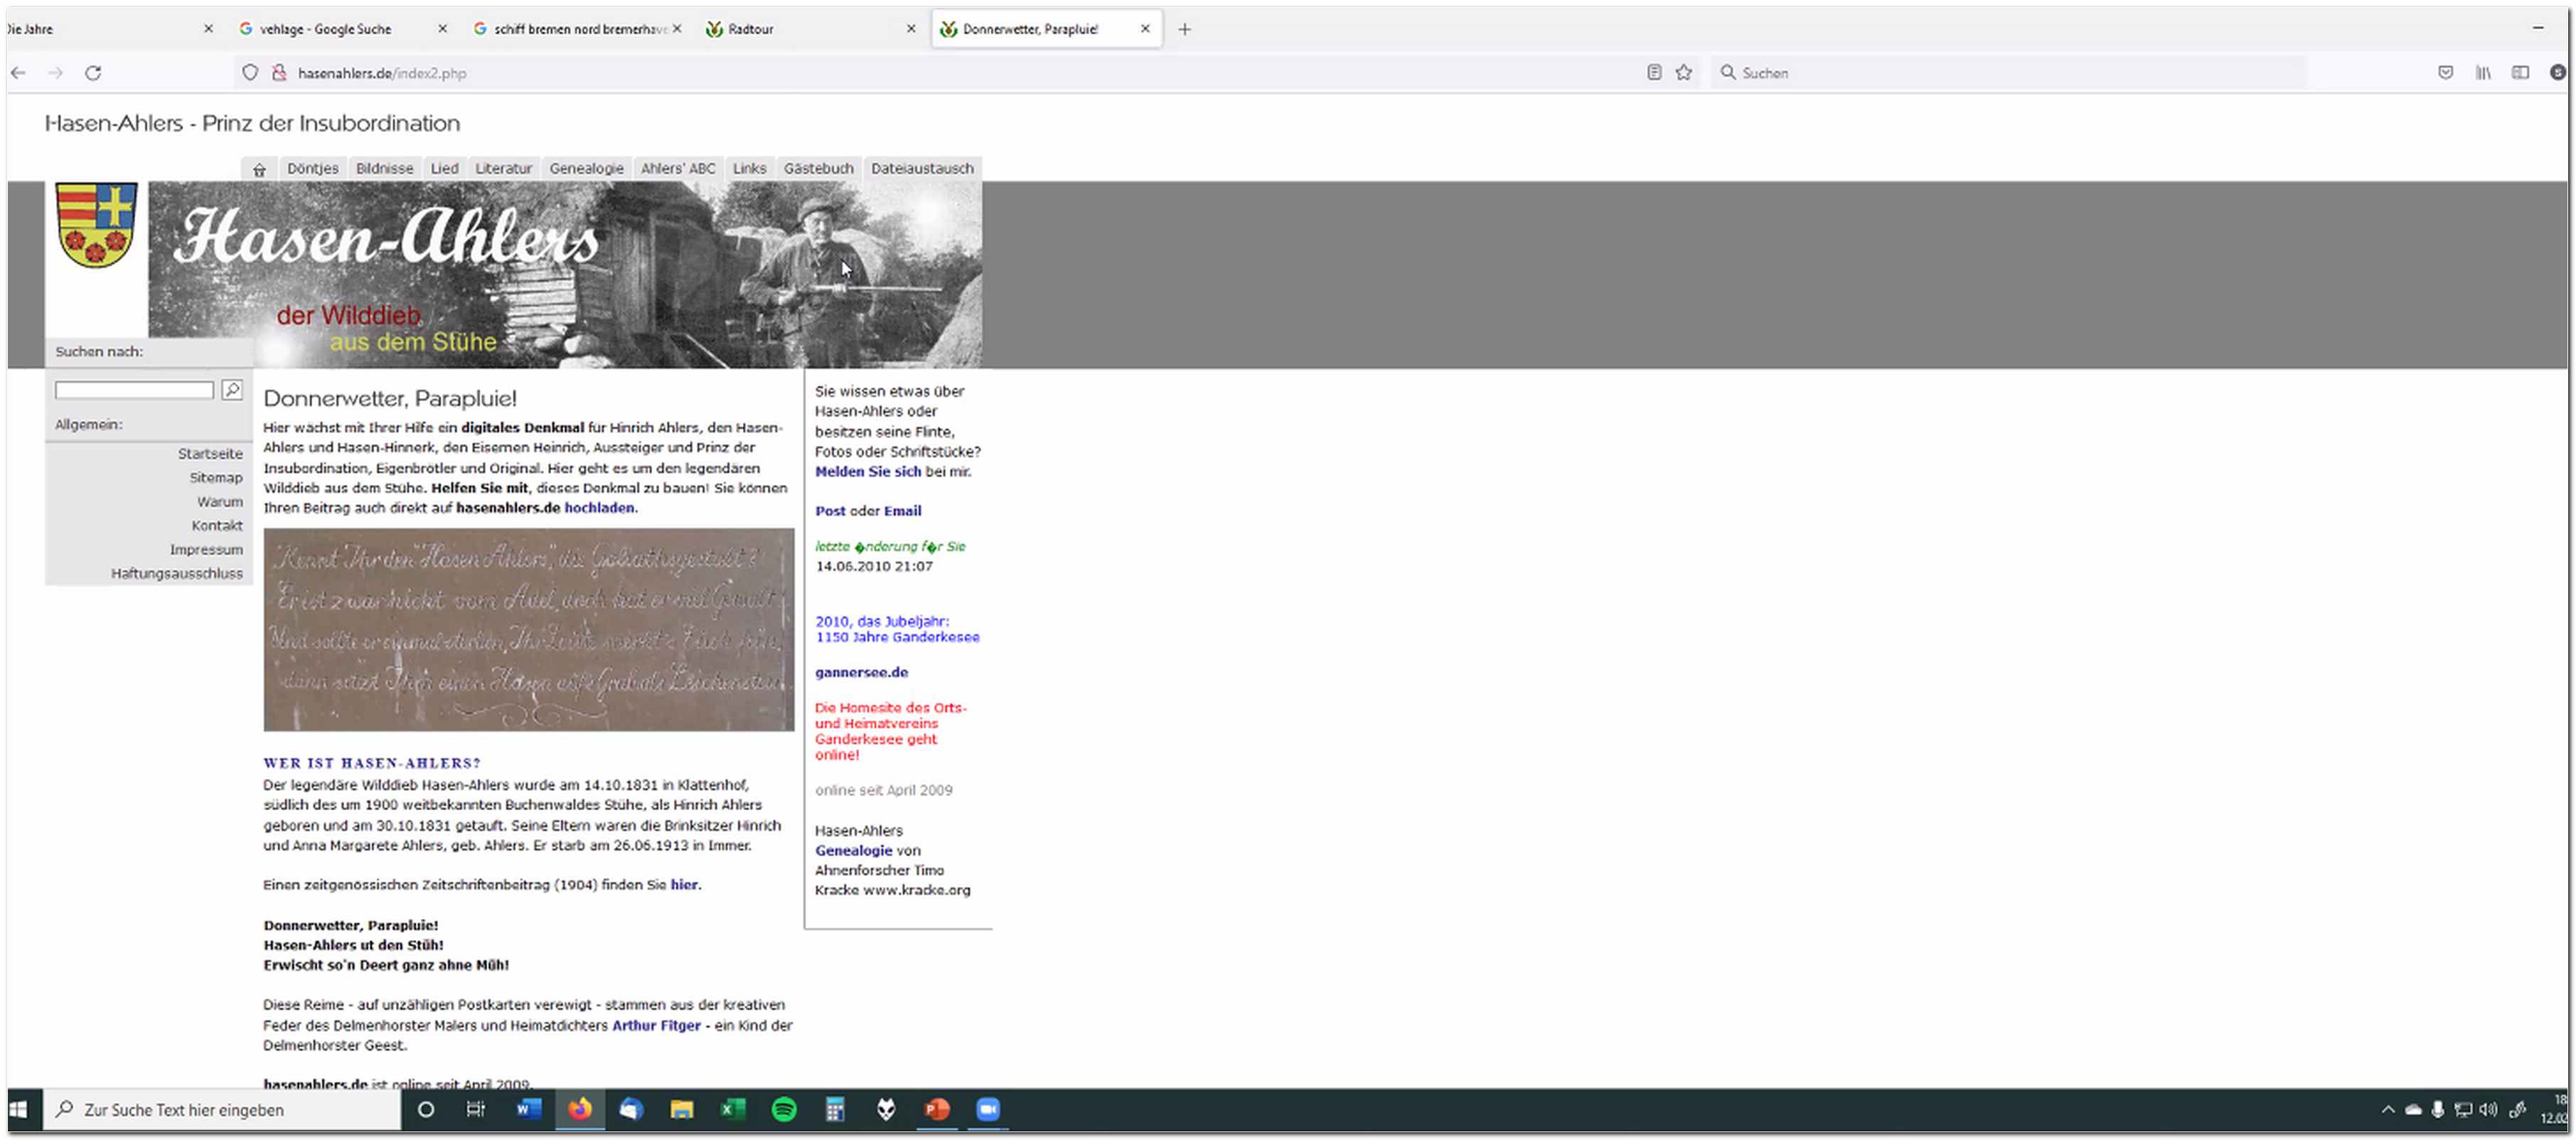Open the Genealogie navigation menu item
The width and height of the screenshot is (2576, 1140).
click(x=586, y=169)
